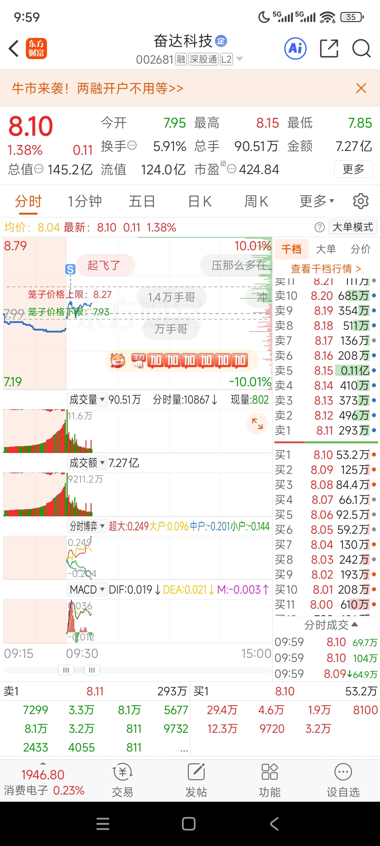The height and width of the screenshot is (846, 380).
Task: Tap the L2 level badge
Action: pyautogui.click(x=226, y=59)
